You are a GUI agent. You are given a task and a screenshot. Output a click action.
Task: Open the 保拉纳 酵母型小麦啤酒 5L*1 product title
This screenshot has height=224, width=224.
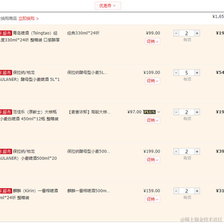coord(30,76)
